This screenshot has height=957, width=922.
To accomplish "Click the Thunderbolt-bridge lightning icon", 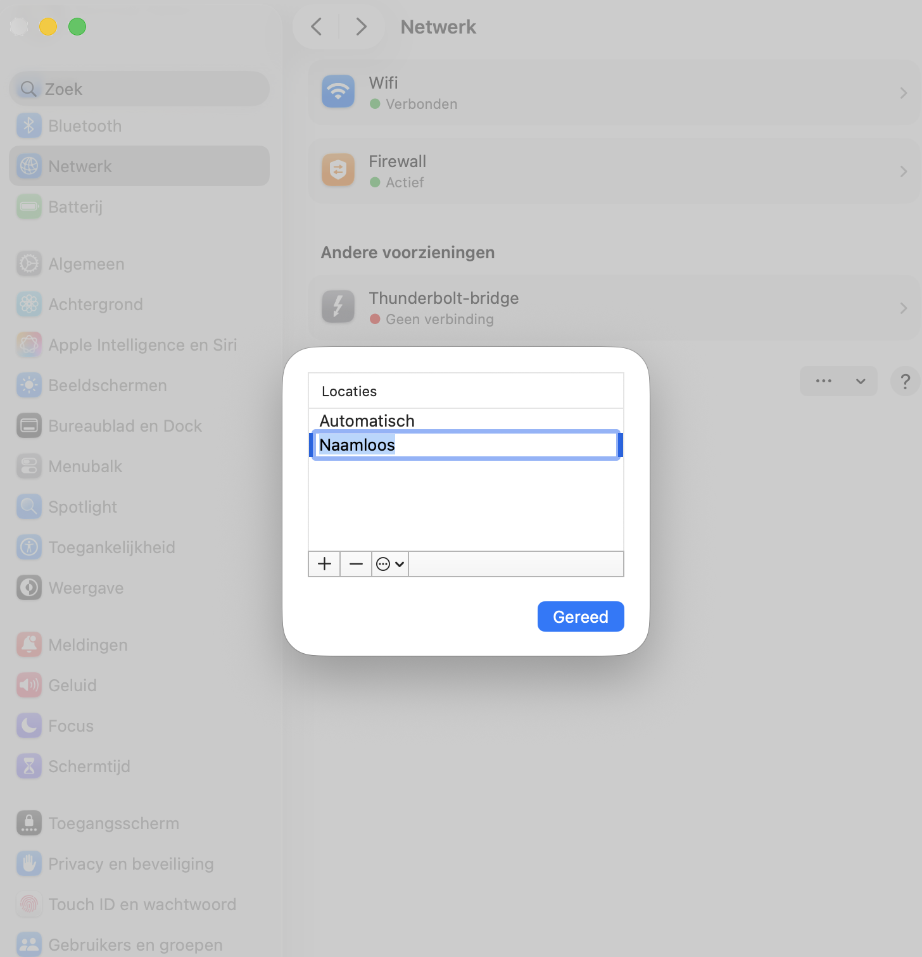I will coord(338,308).
